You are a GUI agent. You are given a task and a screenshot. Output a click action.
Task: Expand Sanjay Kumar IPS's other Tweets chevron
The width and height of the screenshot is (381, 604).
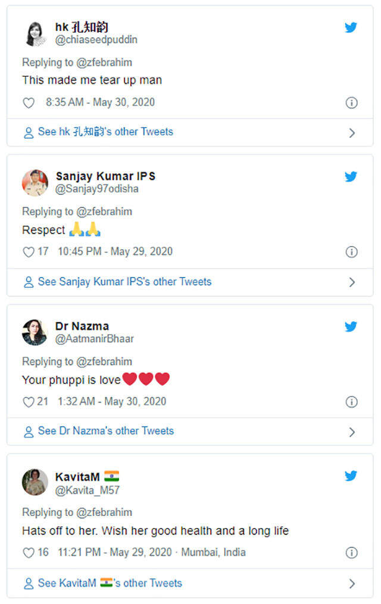(352, 282)
